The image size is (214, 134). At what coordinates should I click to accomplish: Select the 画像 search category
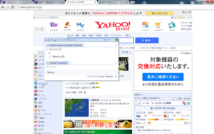pos(77,35)
